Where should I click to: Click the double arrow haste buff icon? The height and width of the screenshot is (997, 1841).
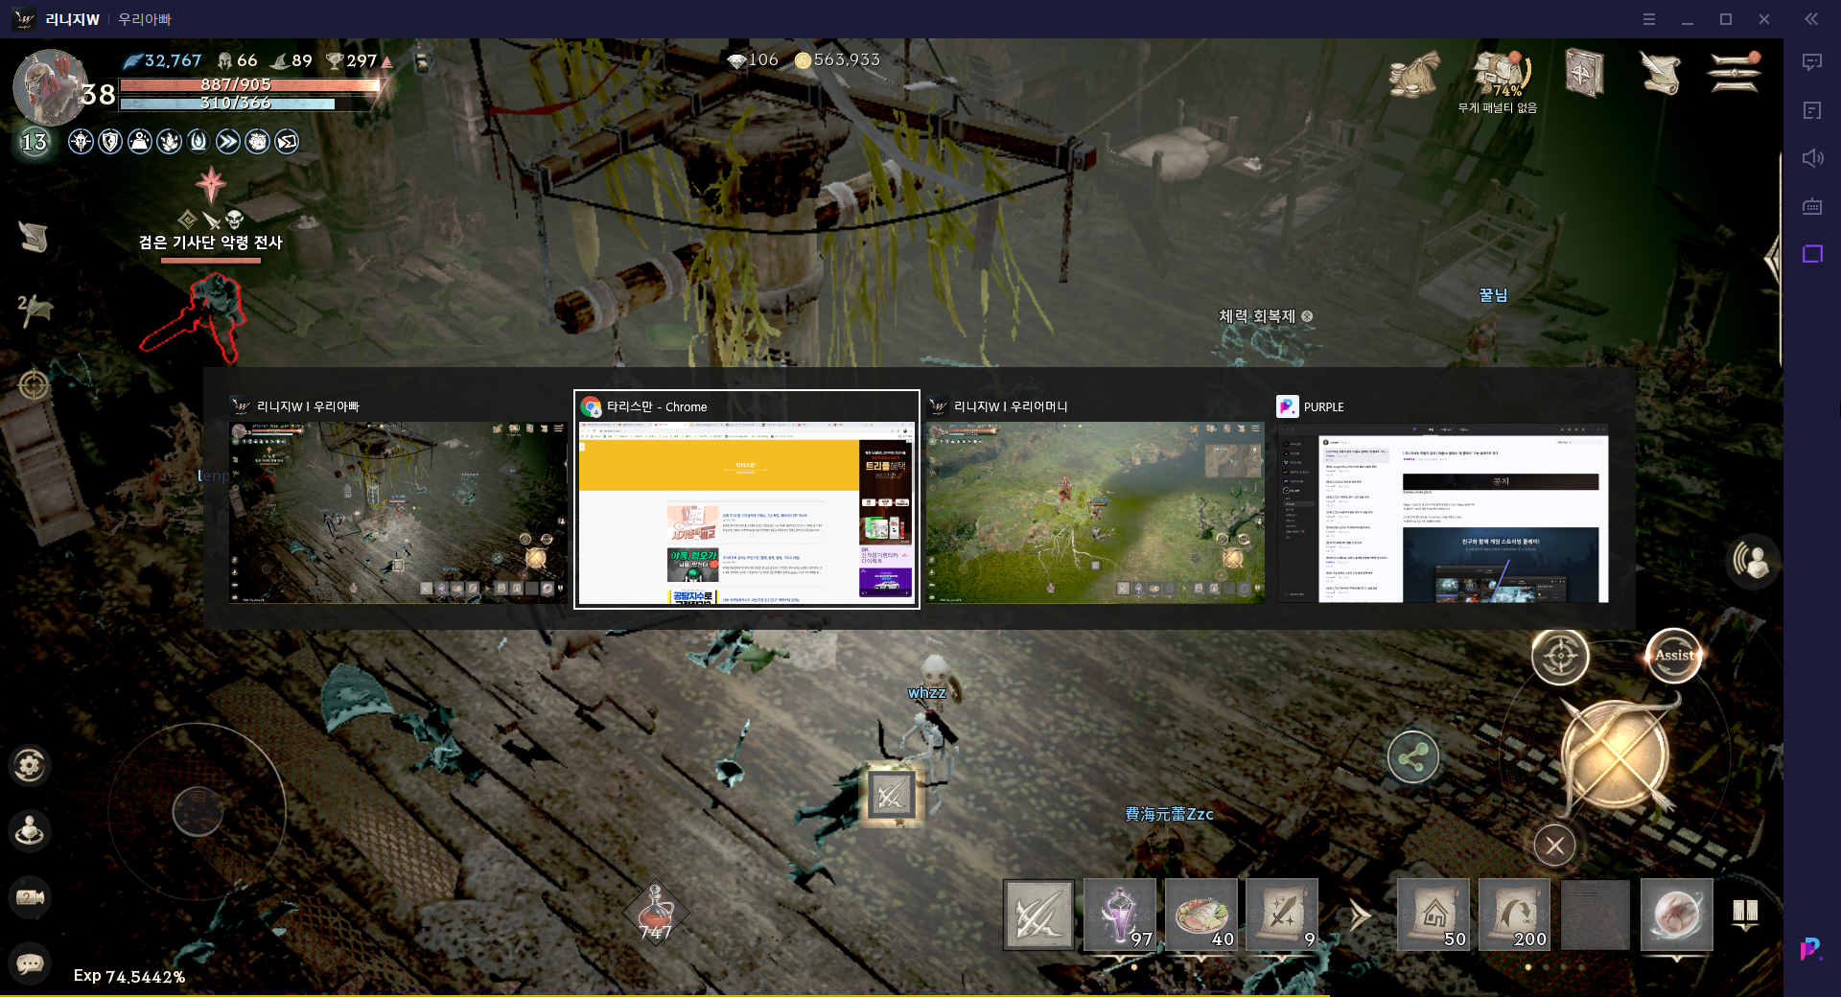pos(228,142)
